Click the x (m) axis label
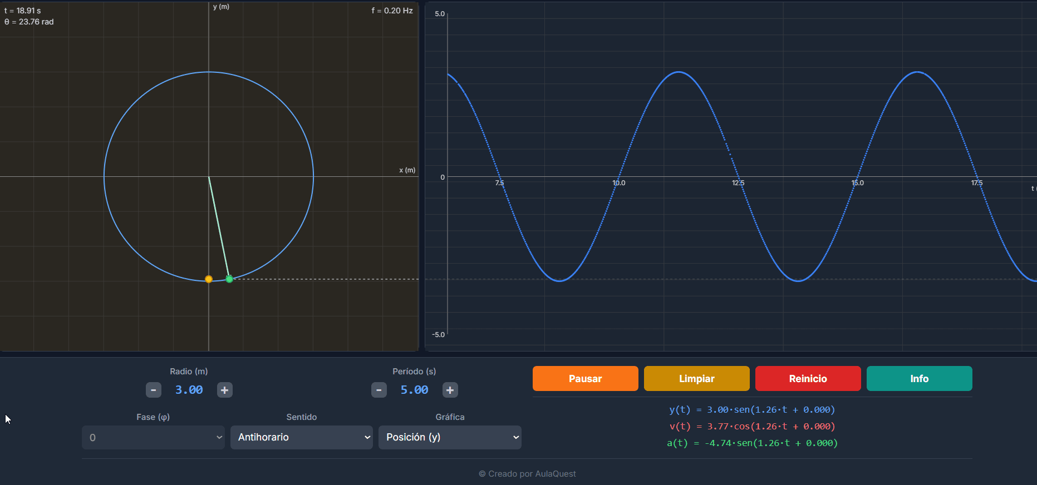The width and height of the screenshot is (1037, 485). tap(407, 170)
